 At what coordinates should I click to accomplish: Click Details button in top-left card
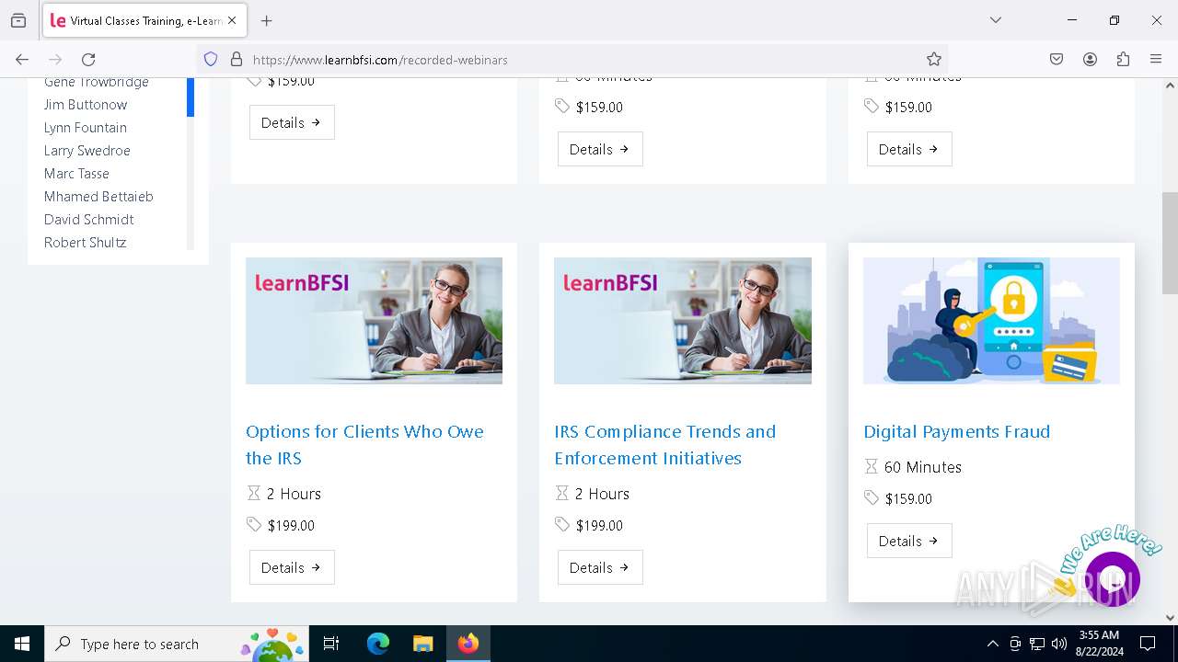coord(292,122)
